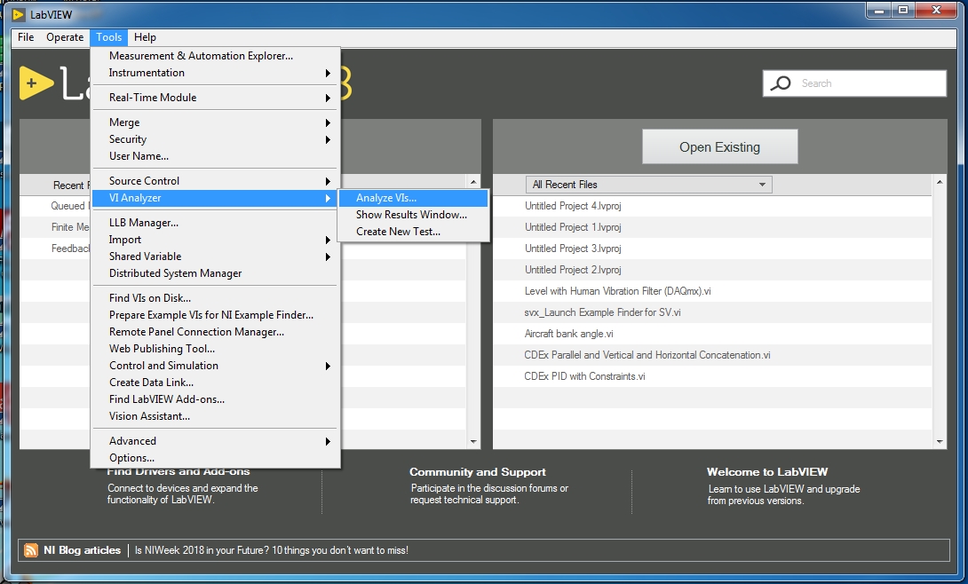Click the NI Blog RSS feed icon

[x=30, y=550]
